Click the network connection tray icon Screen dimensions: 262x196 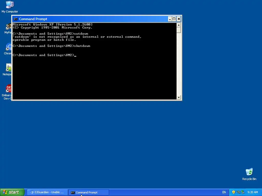238,192
